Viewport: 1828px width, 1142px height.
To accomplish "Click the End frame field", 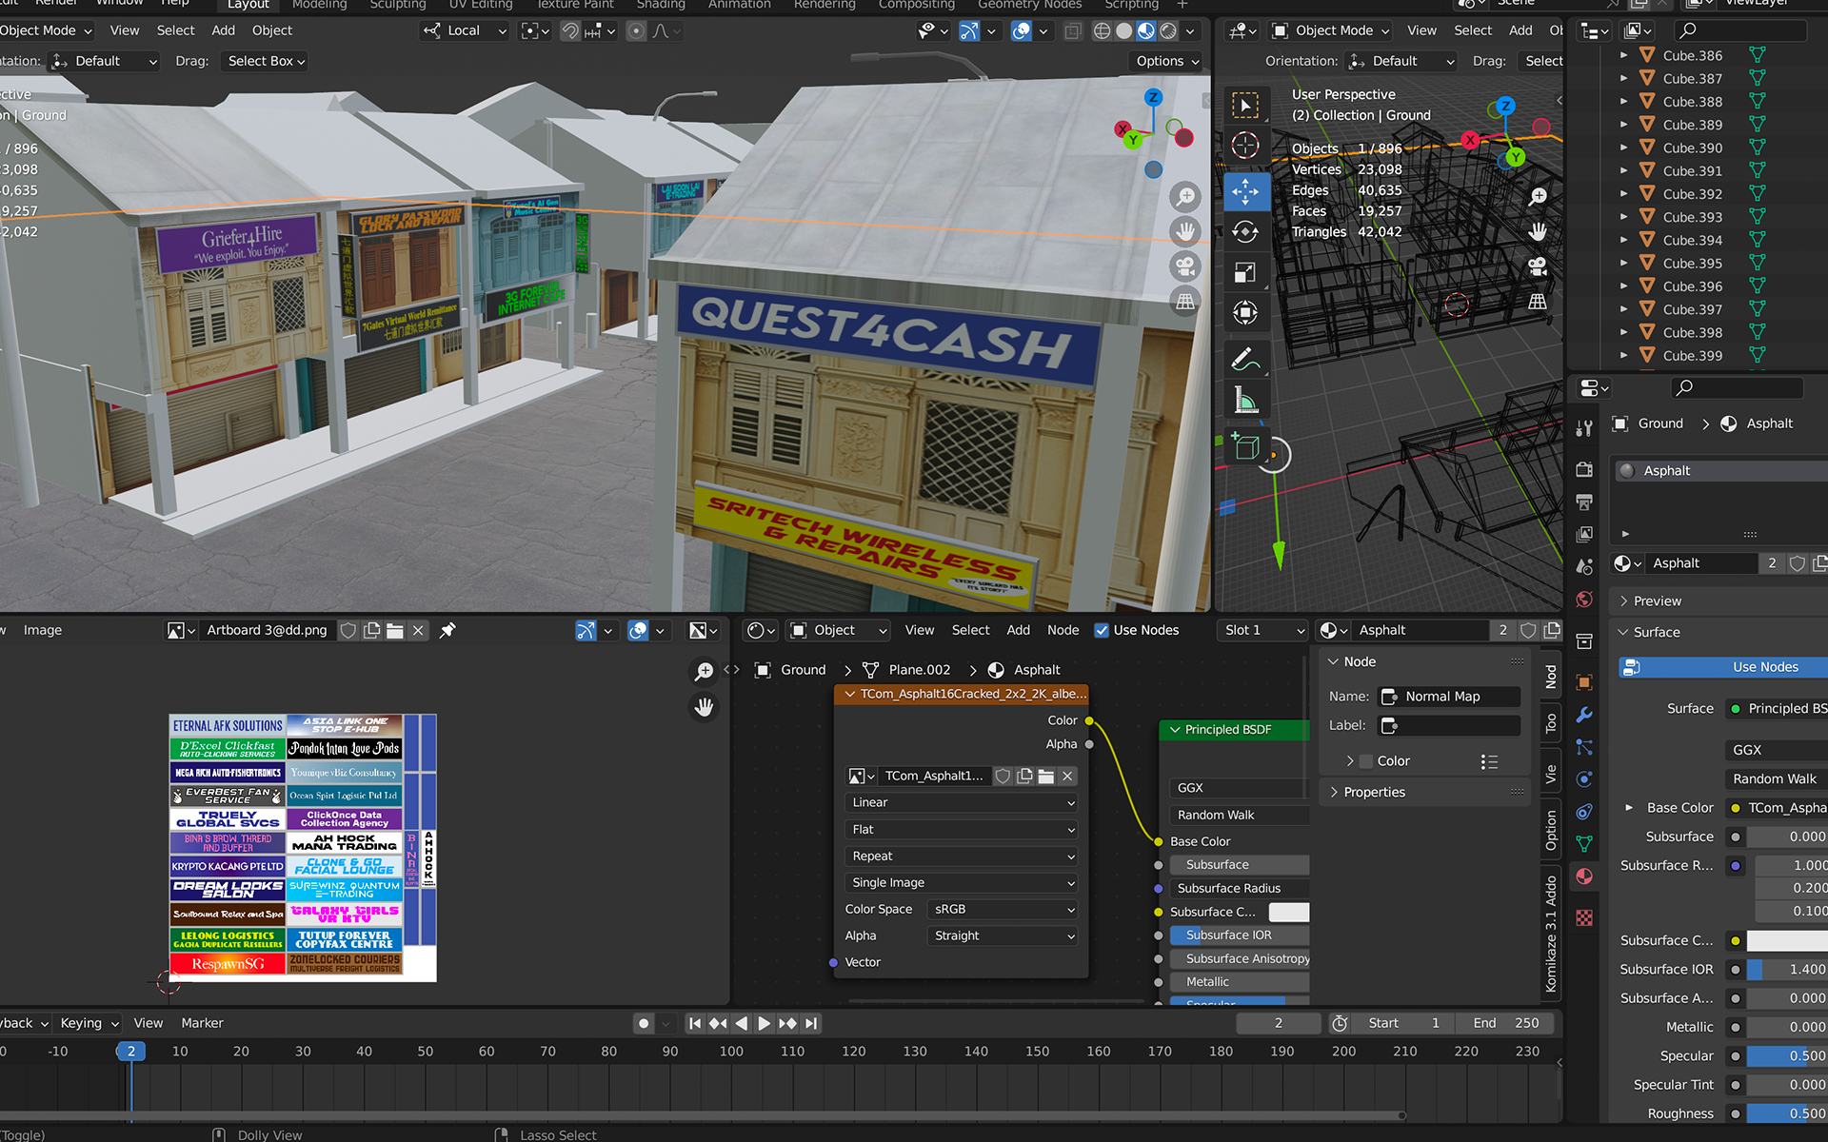I will 1506,1023.
